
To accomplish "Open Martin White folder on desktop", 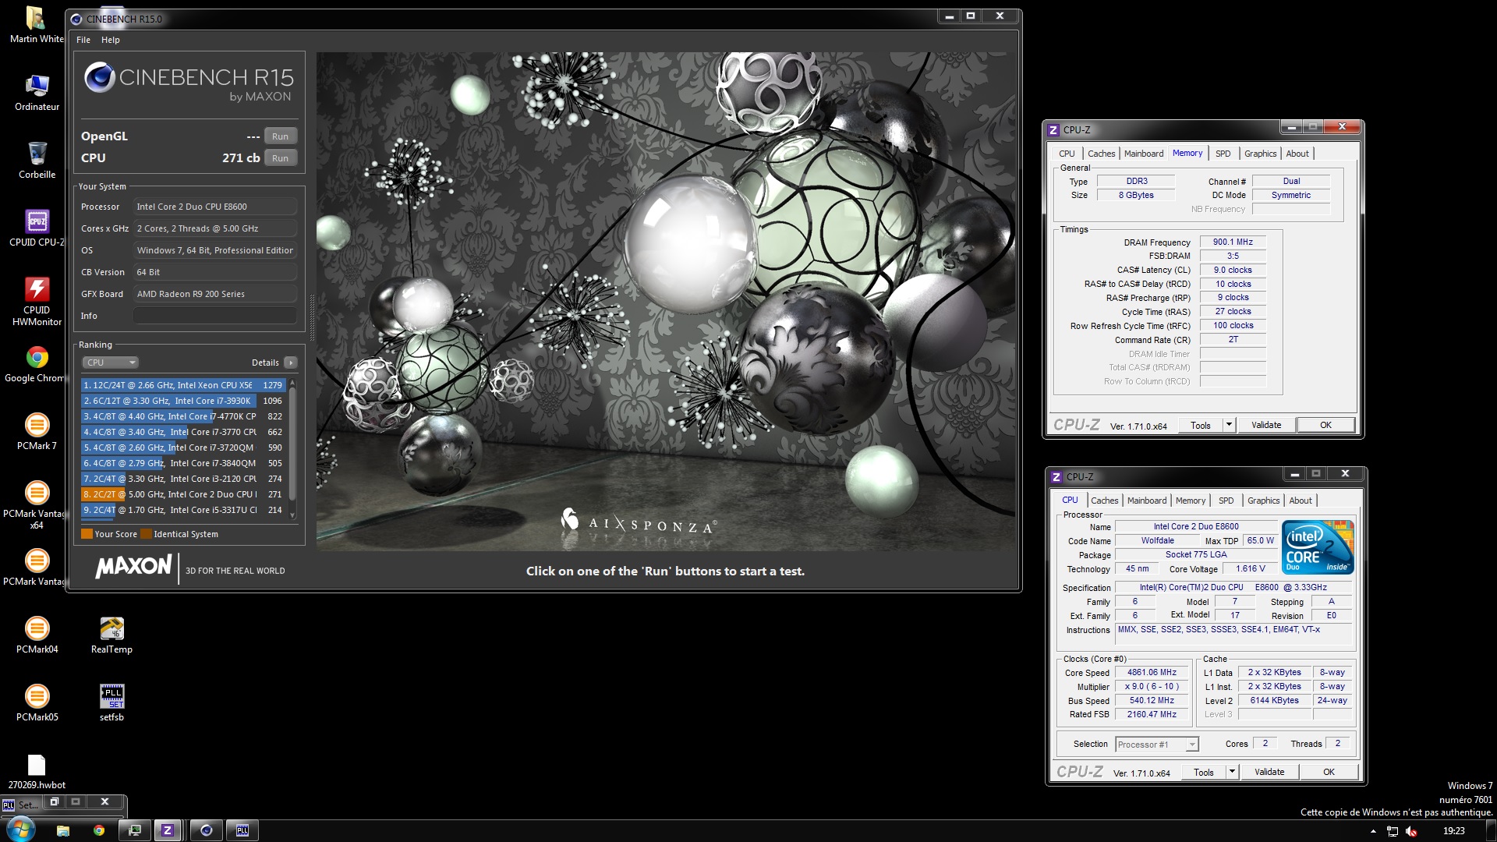I will pos(36,25).
